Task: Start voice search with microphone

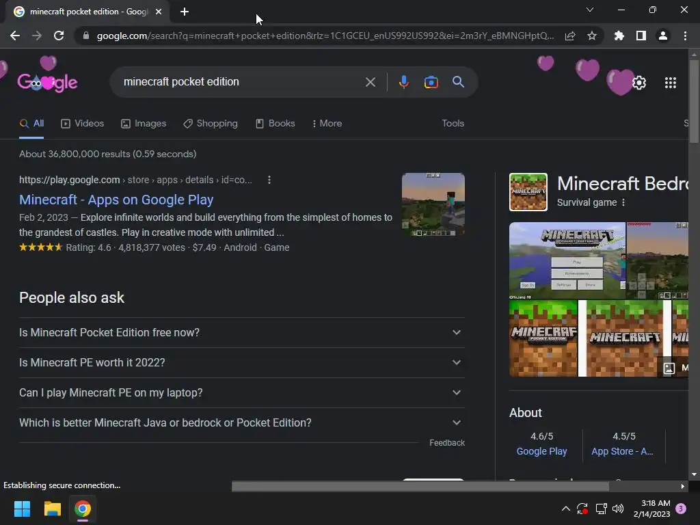Action: coord(403,82)
